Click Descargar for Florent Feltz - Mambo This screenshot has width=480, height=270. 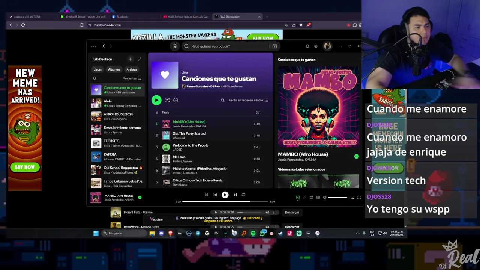coord(292,213)
